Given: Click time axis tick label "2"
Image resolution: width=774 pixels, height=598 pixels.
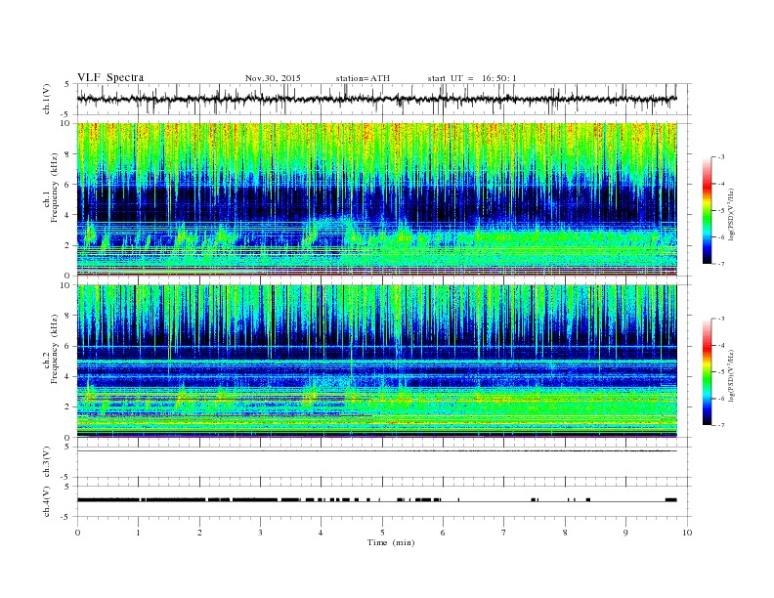Looking at the screenshot, I should click(199, 533).
